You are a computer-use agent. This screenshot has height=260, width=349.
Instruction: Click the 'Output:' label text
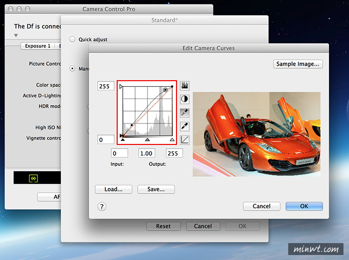(x=158, y=164)
